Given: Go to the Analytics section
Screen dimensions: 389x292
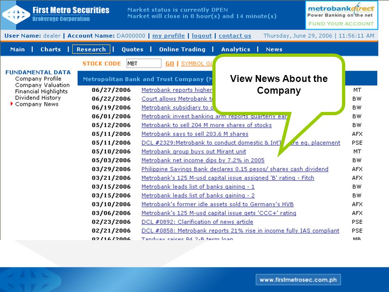Looking at the screenshot, I should 236,49.
